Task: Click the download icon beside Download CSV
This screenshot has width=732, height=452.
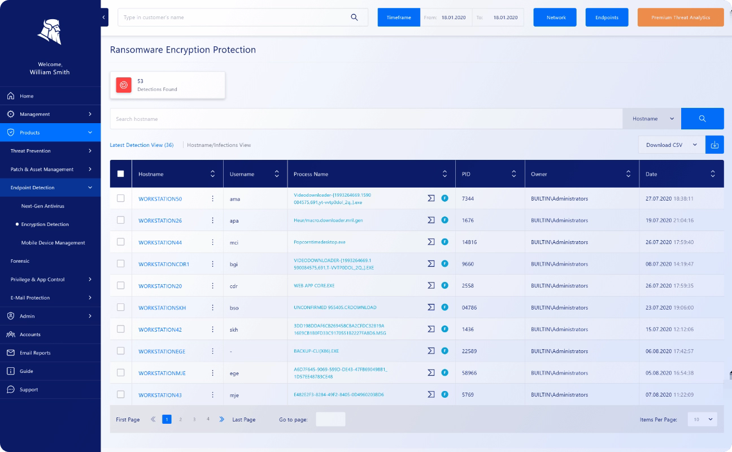Action: (714, 145)
